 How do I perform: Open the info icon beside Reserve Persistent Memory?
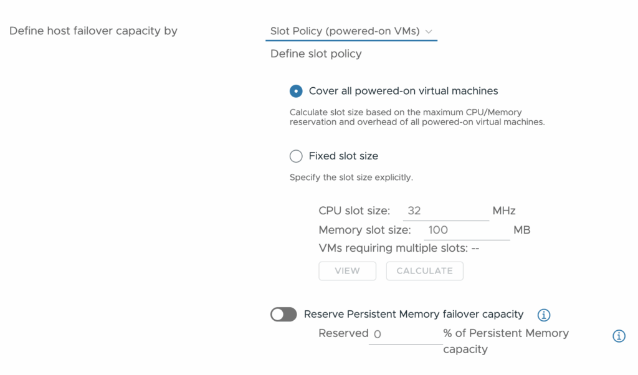click(x=543, y=315)
